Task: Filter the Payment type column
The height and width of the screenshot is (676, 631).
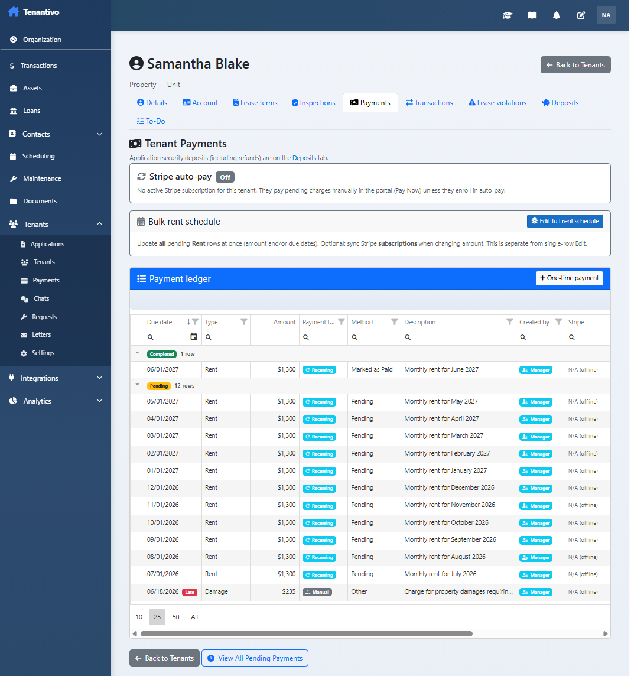Action: pos(341,321)
